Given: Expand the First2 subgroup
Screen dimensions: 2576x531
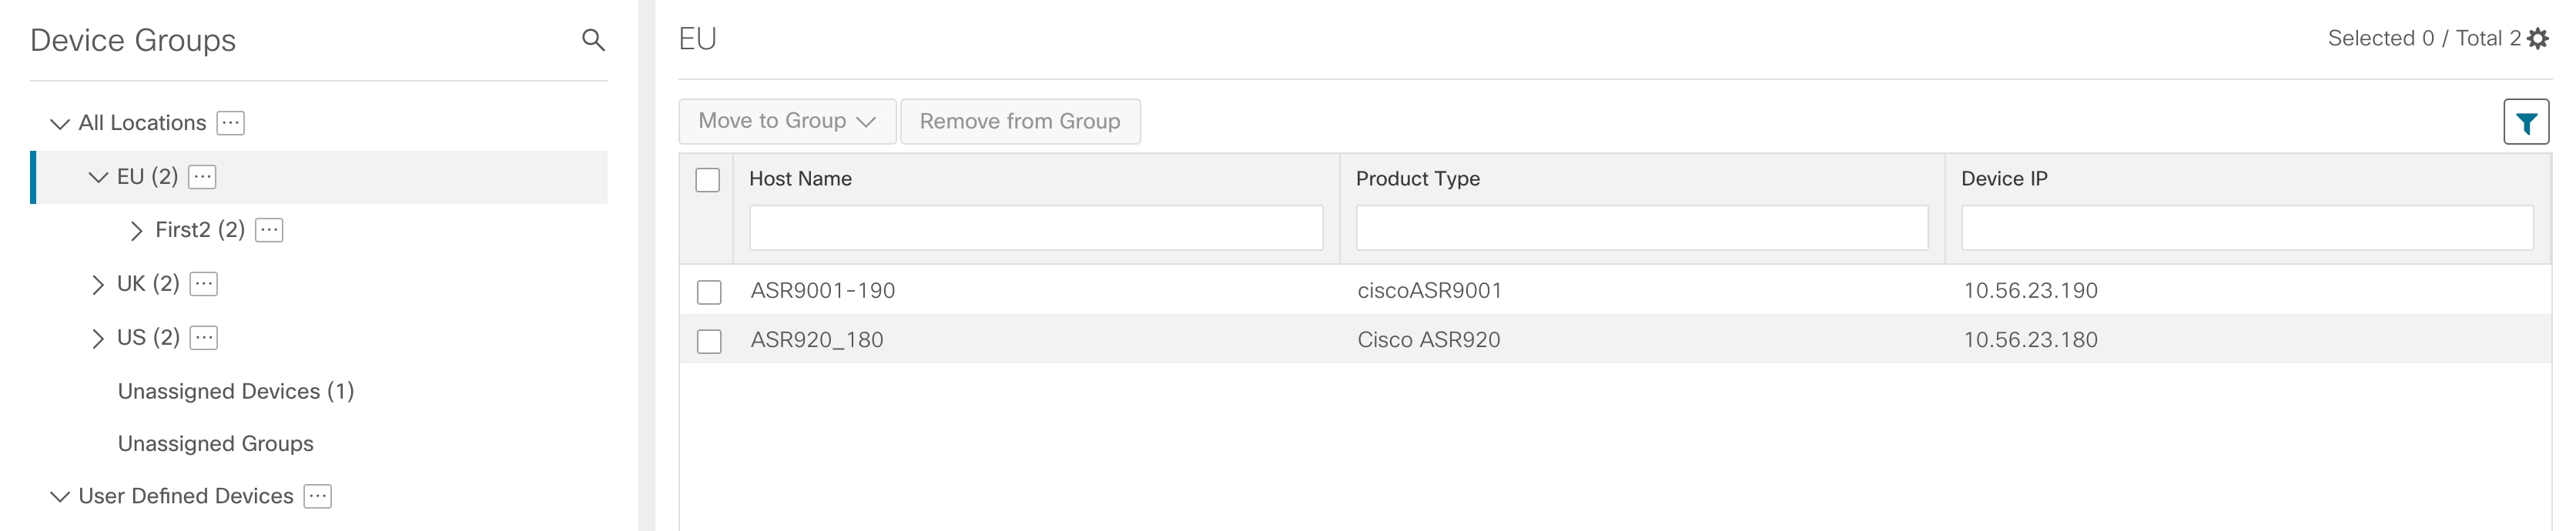Looking at the screenshot, I should point(136,231).
